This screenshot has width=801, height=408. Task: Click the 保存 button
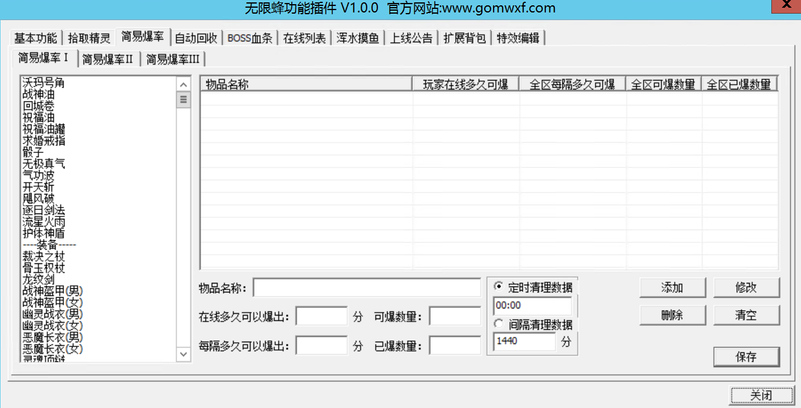pyautogui.click(x=746, y=357)
